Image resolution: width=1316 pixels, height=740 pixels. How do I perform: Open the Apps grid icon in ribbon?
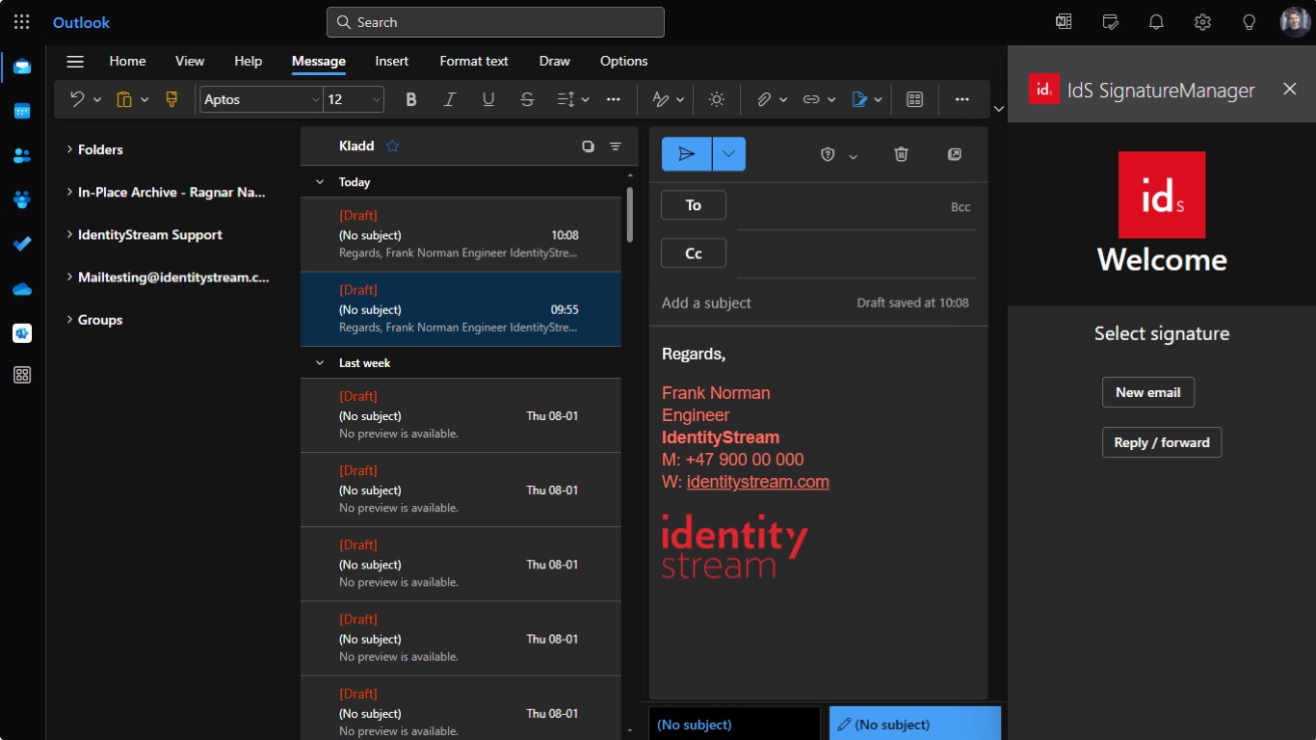pyautogui.click(x=915, y=99)
